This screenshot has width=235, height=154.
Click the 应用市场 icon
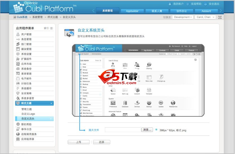pos(18,64)
